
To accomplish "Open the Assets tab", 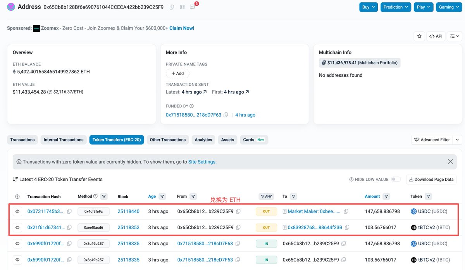I will [x=227, y=140].
